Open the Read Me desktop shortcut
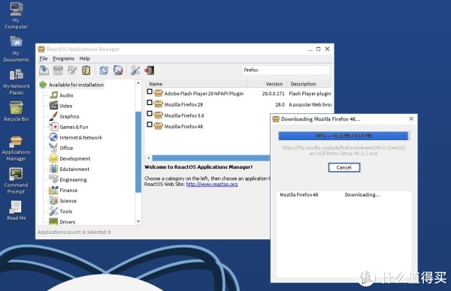Image resolution: width=451 pixels, height=291 pixels. [x=16, y=211]
